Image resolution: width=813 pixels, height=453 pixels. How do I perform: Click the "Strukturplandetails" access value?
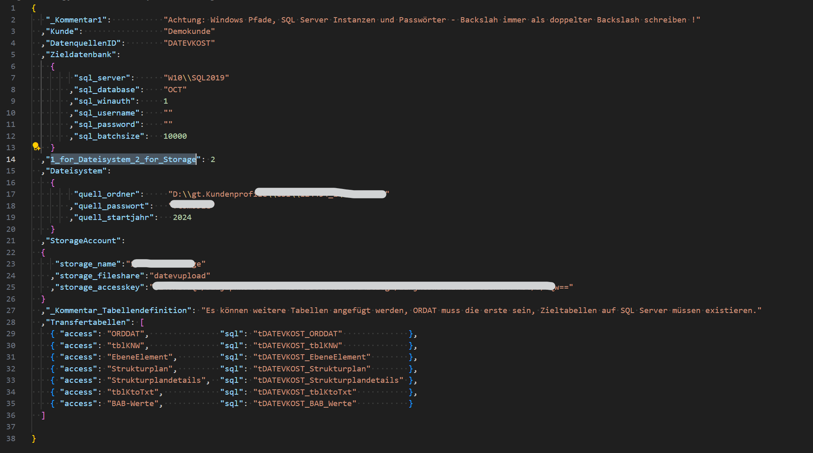coord(156,380)
